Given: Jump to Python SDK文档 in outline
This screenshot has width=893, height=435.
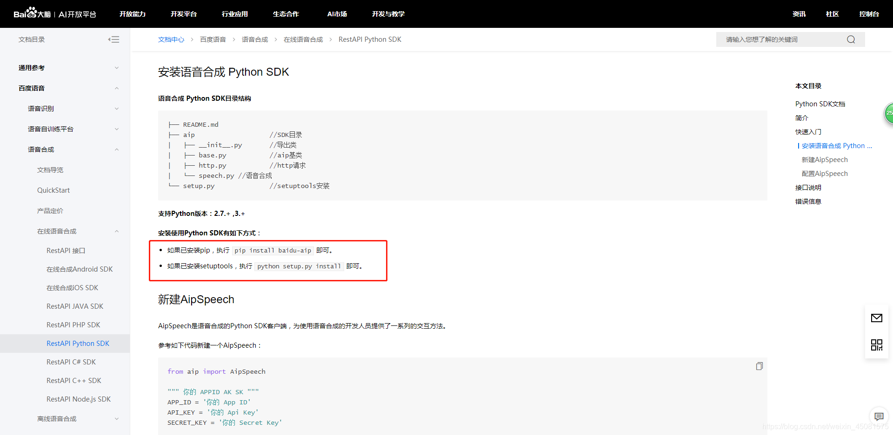Looking at the screenshot, I should (820, 104).
